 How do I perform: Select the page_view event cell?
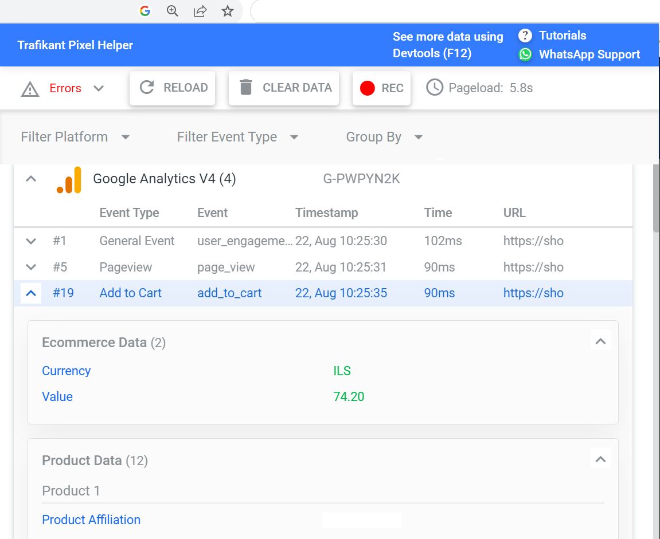coord(226,267)
